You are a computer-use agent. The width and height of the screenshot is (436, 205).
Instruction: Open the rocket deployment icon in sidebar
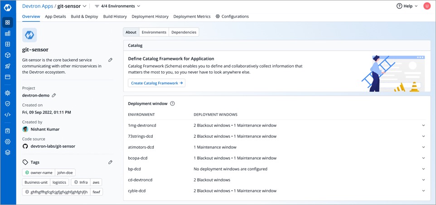pyautogui.click(x=8, y=66)
